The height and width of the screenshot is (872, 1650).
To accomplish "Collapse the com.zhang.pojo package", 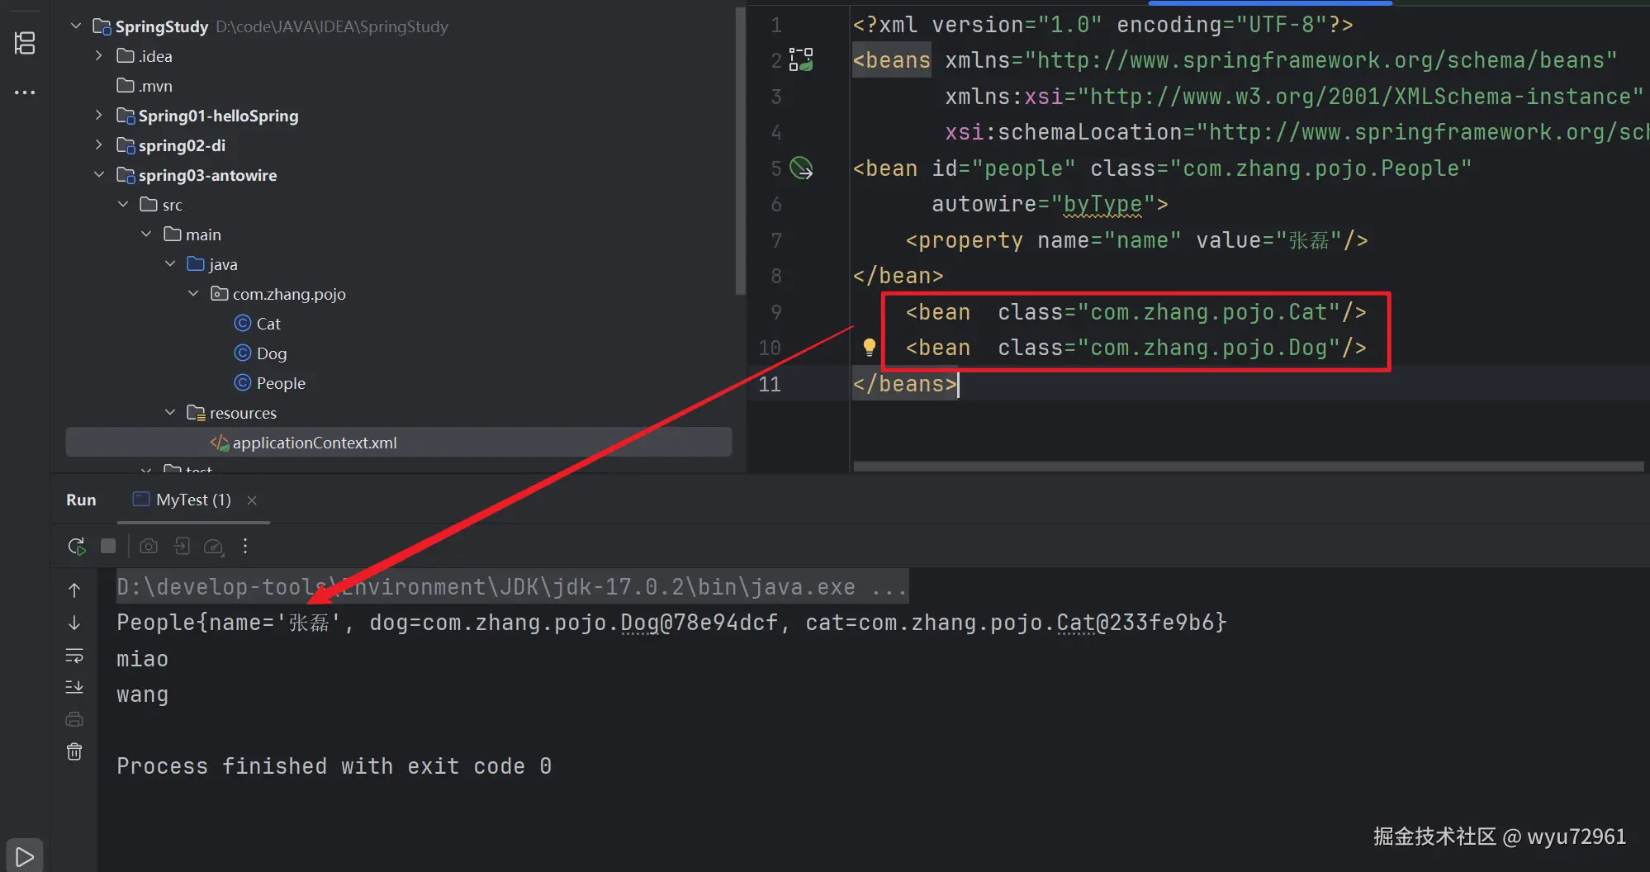I will [x=193, y=294].
